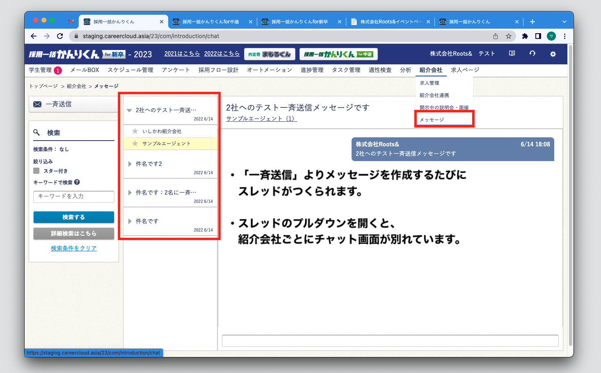The height and width of the screenshot is (373, 601).
Task: Enable the スター付き filter checkbox
Action: [x=37, y=171]
